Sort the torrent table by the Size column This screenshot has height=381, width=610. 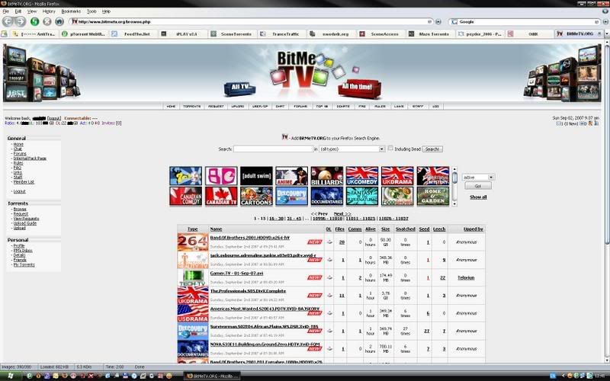pyautogui.click(x=385, y=229)
